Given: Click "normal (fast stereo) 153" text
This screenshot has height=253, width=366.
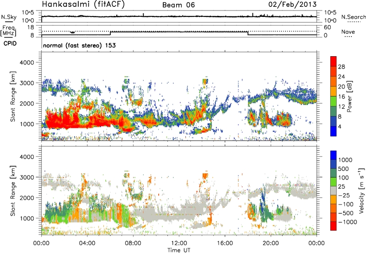Looking at the screenshot, I should pyautogui.click(x=79, y=45).
